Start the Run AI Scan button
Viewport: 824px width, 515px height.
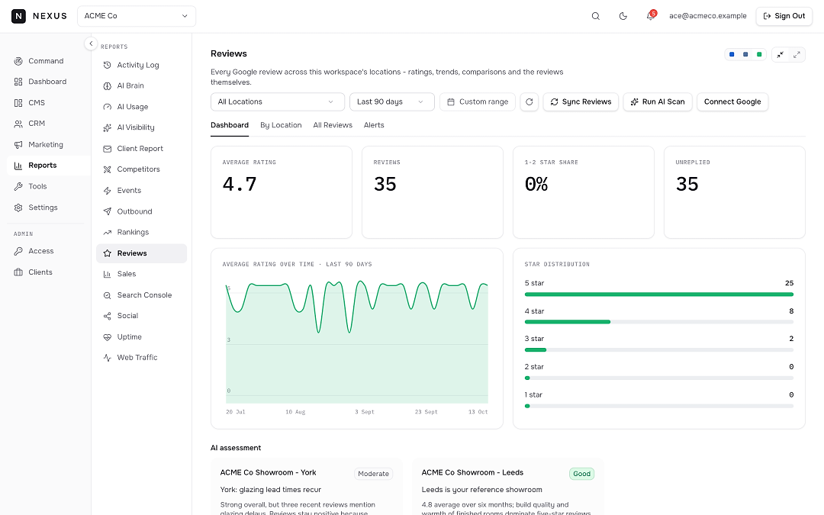pyautogui.click(x=658, y=102)
